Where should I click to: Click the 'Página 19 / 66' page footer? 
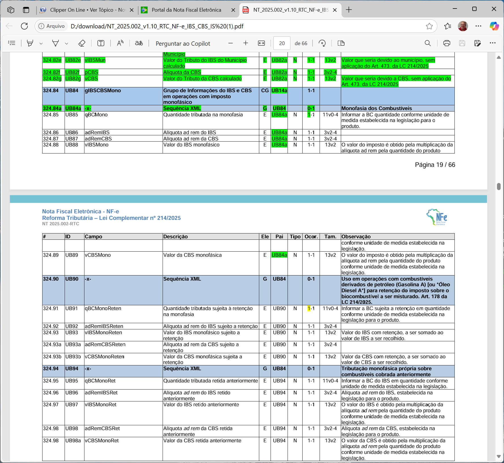click(435, 165)
